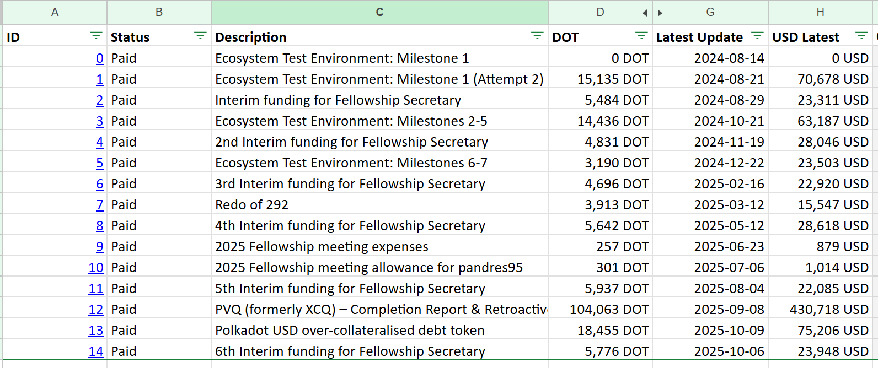
Task: Open the USD Latest filter icon
Action: [x=861, y=36]
